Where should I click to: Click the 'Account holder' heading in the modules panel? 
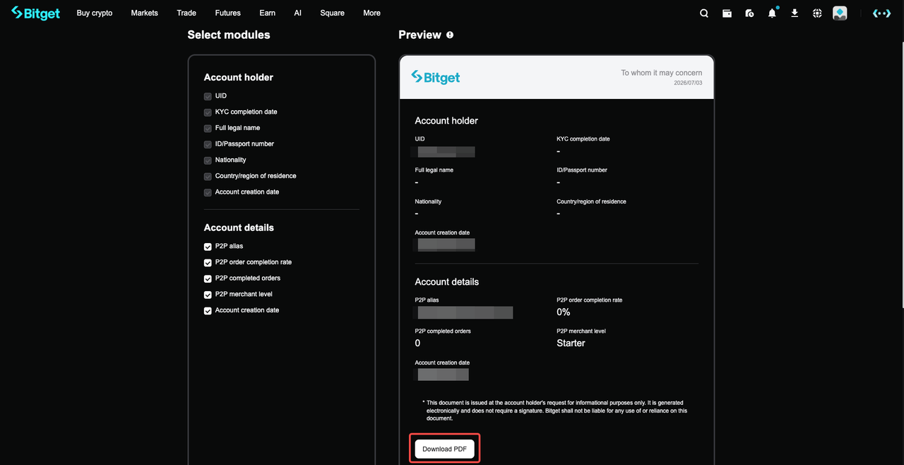(239, 78)
